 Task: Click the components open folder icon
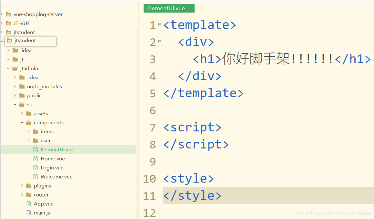[x=29, y=123]
